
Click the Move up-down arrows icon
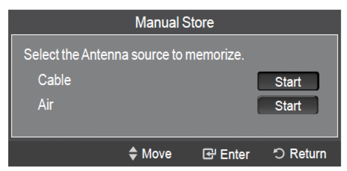point(133,154)
